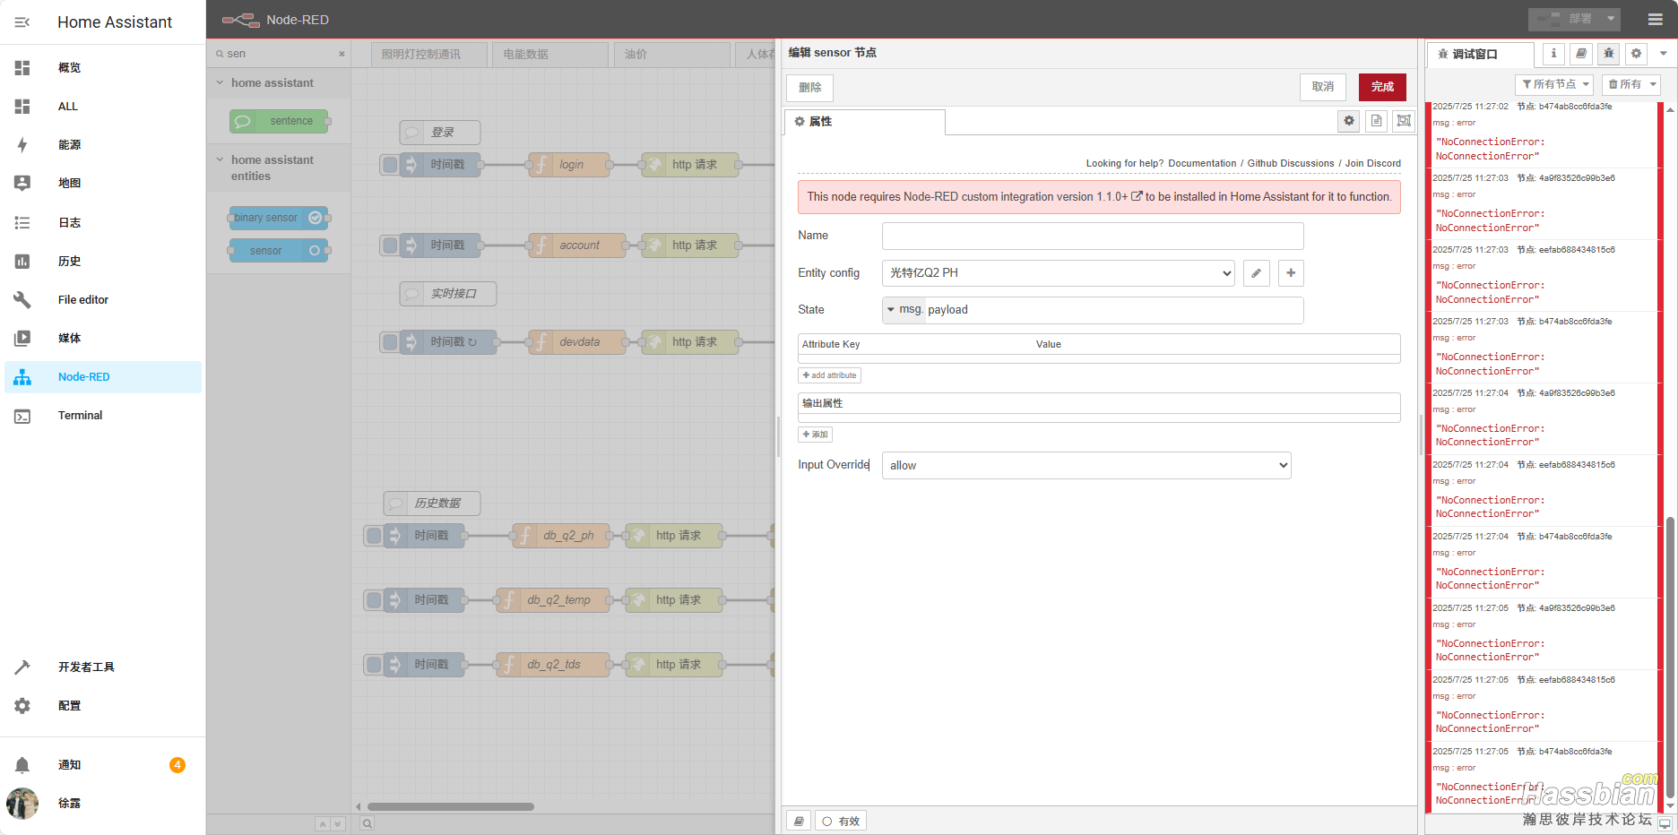Open the Join Discord link
Viewport: 1678px width, 835px height.
pyautogui.click(x=1373, y=163)
